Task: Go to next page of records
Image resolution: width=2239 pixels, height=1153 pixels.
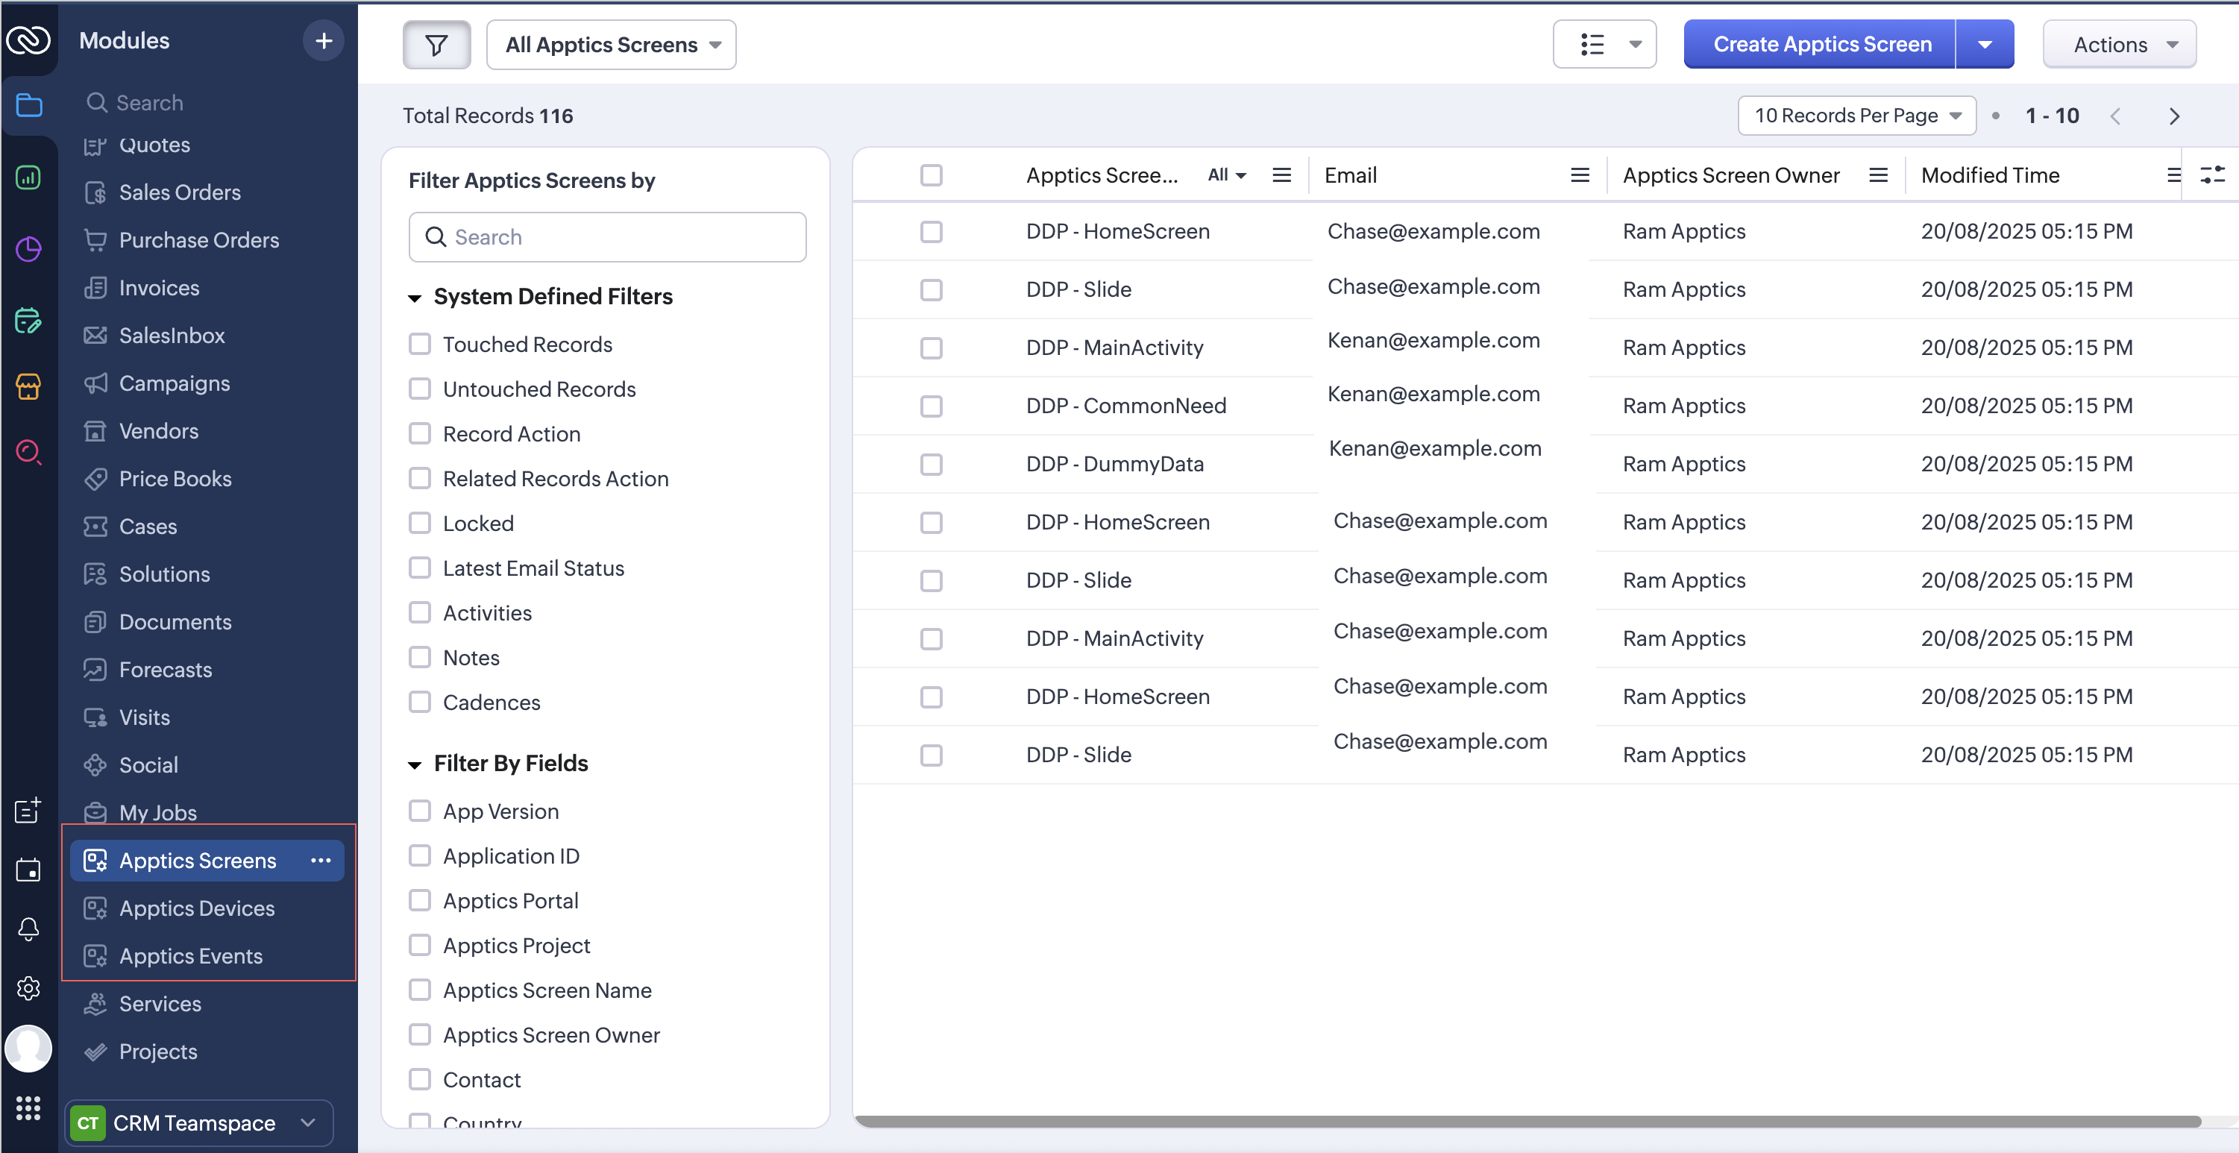Action: (x=2174, y=116)
